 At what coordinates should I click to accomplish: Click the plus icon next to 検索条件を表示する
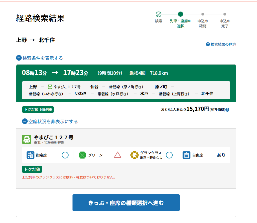[19, 58]
